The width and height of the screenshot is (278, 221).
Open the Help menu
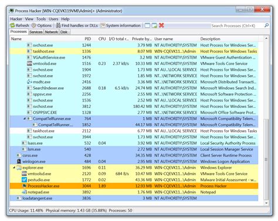click(65, 19)
